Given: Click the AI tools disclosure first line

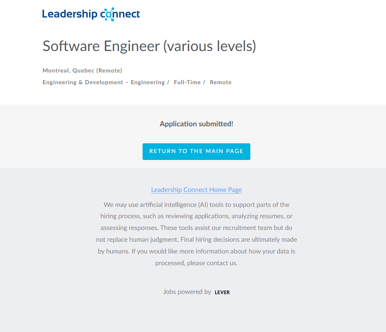Looking at the screenshot, I should (x=196, y=204).
